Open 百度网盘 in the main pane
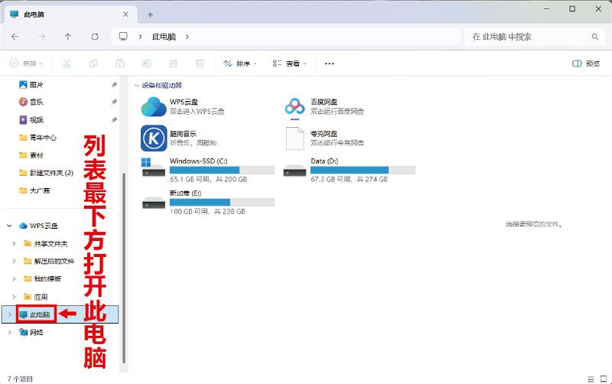Screen dimensions: 612x384 (295, 107)
